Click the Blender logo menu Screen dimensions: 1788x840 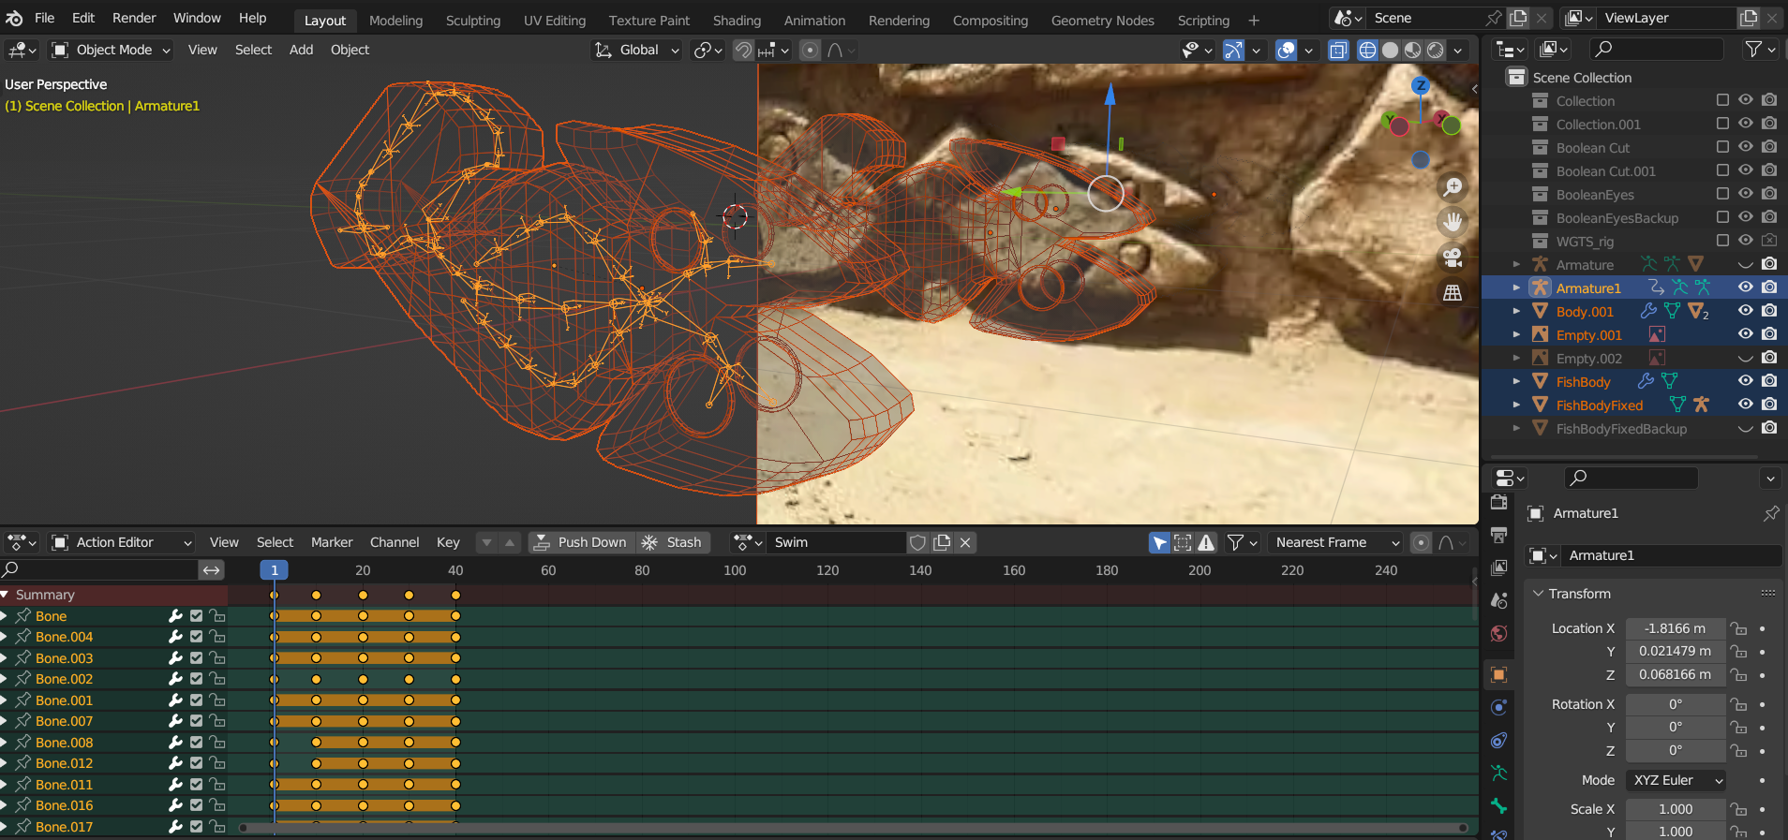14,18
